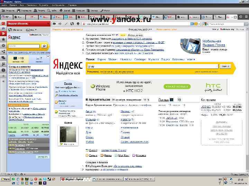Open the Windows panel icon in Opera's side strip
The height and width of the screenshot is (186, 249).
click(x=3, y=58)
